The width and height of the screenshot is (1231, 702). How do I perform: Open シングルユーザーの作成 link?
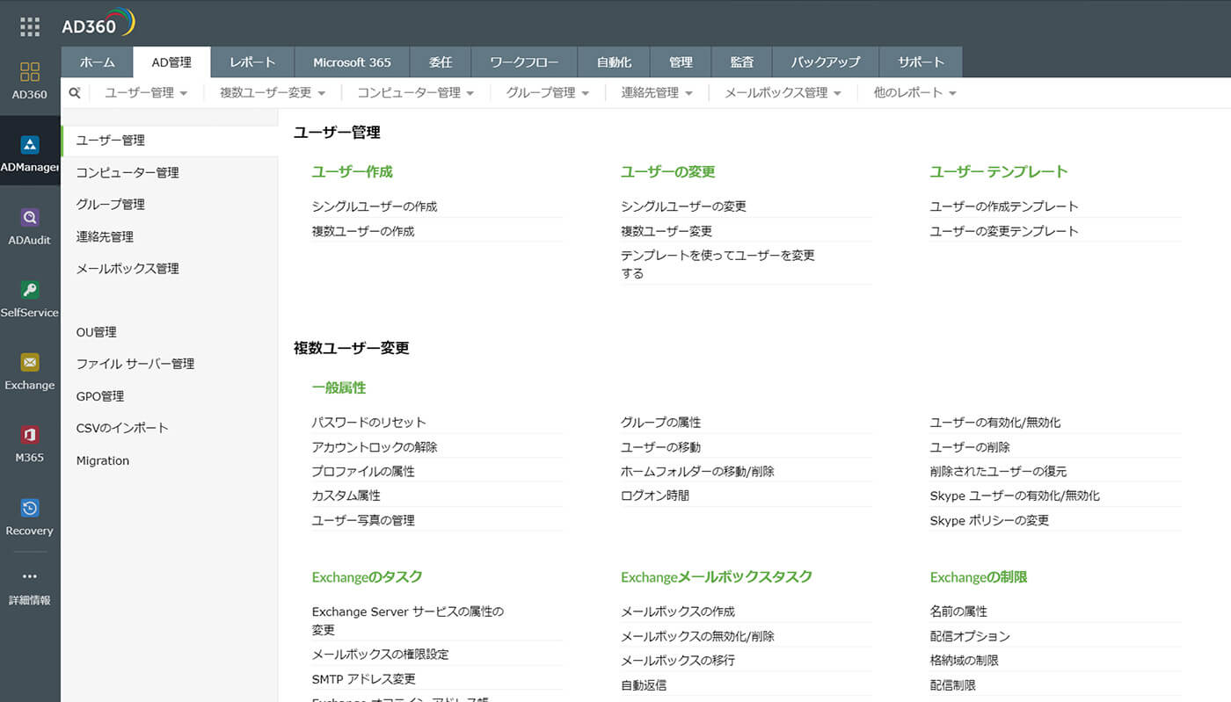click(x=375, y=206)
